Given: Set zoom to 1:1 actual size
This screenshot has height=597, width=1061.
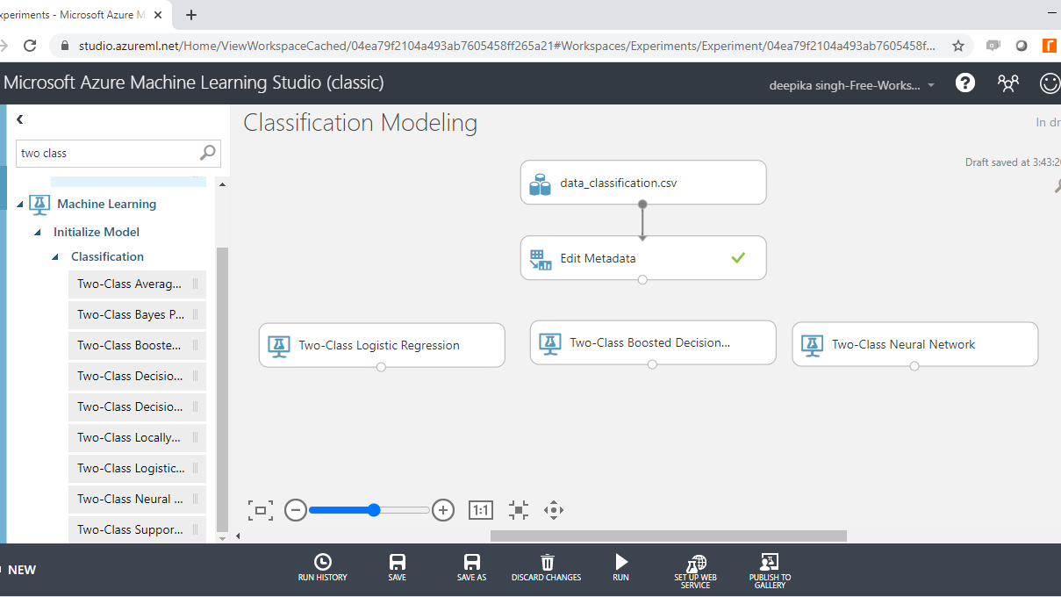Looking at the screenshot, I should tap(481, 510).
